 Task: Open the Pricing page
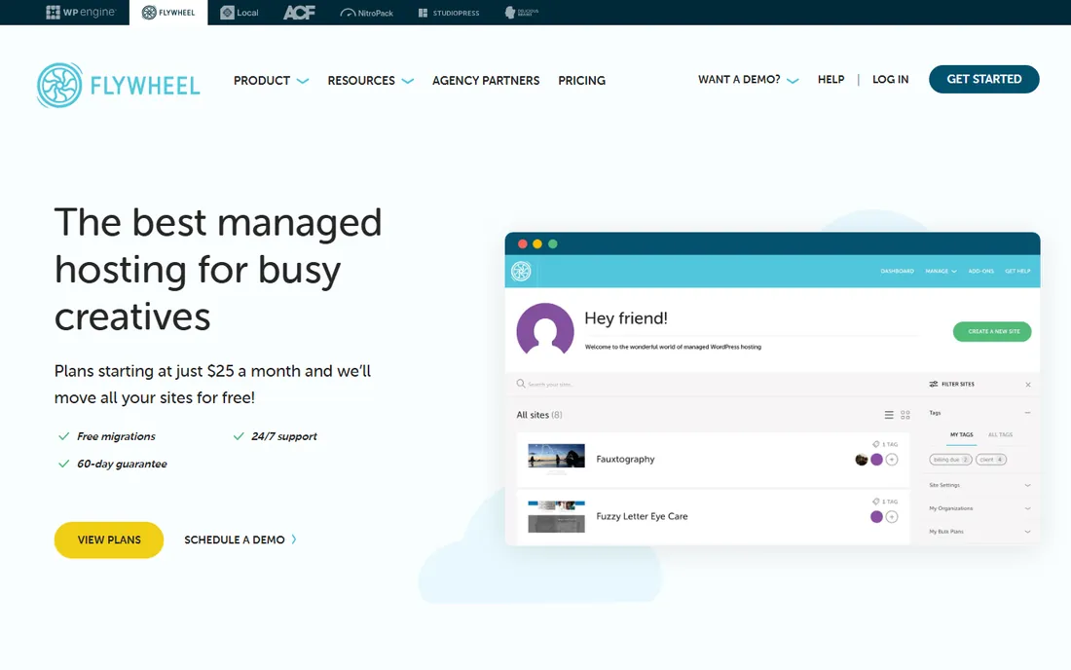click(x=582, y=81)
